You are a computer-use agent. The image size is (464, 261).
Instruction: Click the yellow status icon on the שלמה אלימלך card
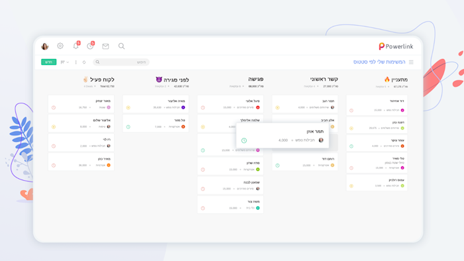click(203, 127)
